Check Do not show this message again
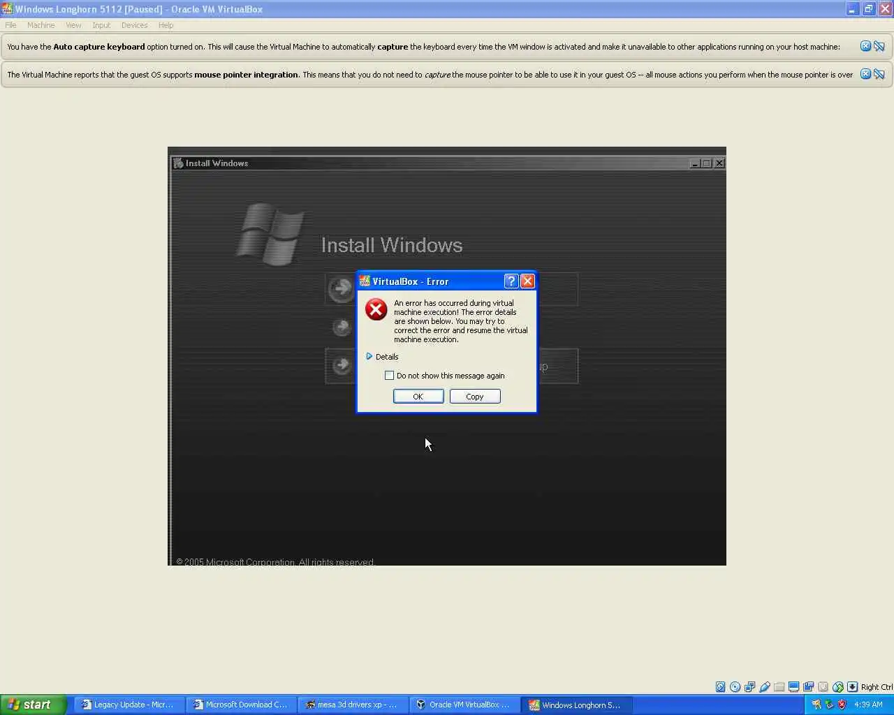 [x=389, y=376]
